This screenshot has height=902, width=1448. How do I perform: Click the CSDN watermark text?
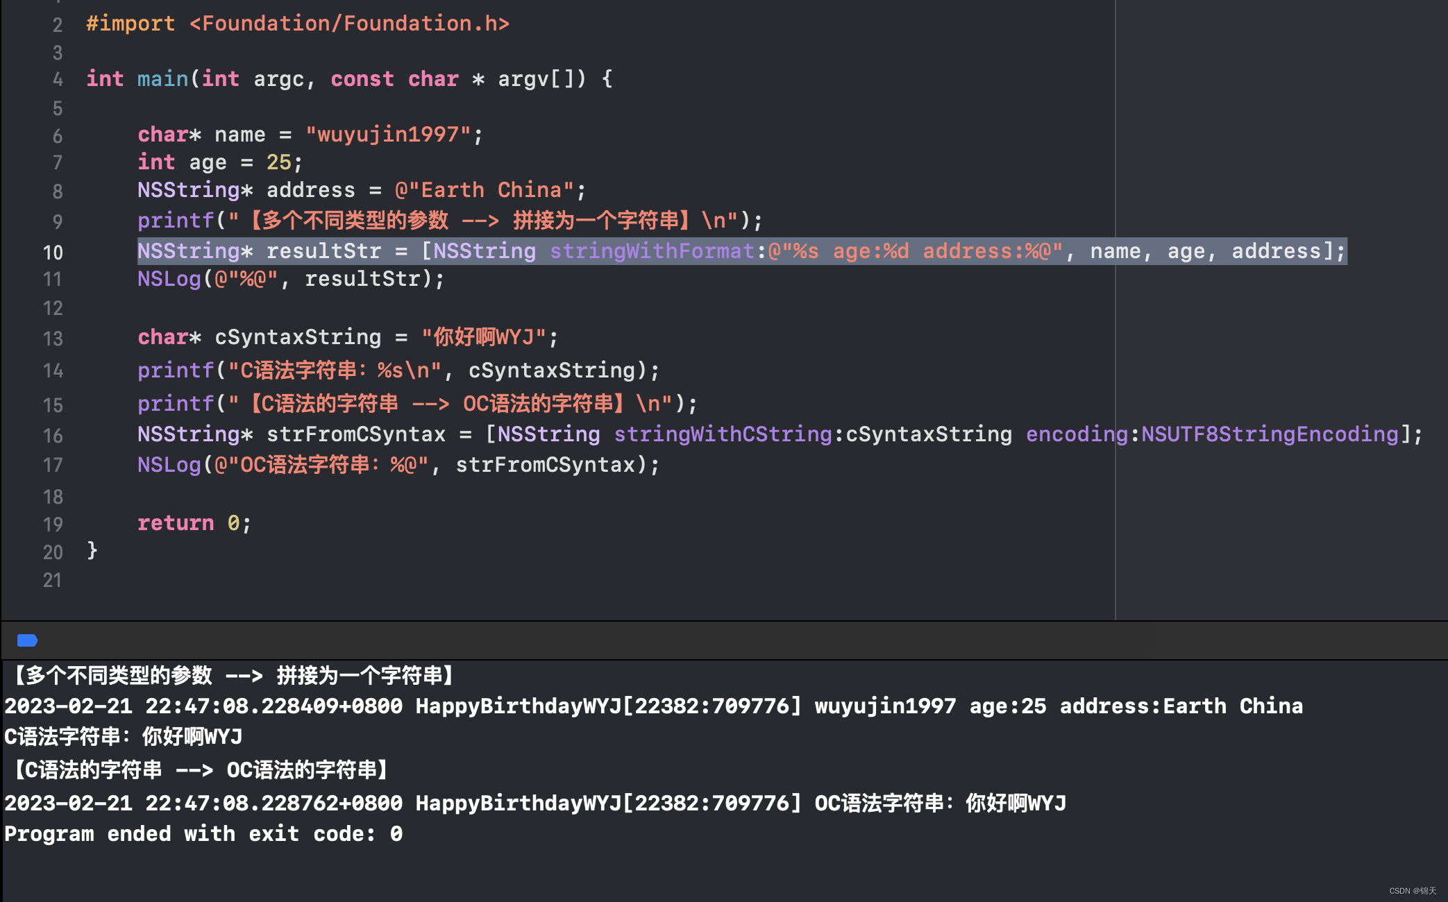(1412, 891)
